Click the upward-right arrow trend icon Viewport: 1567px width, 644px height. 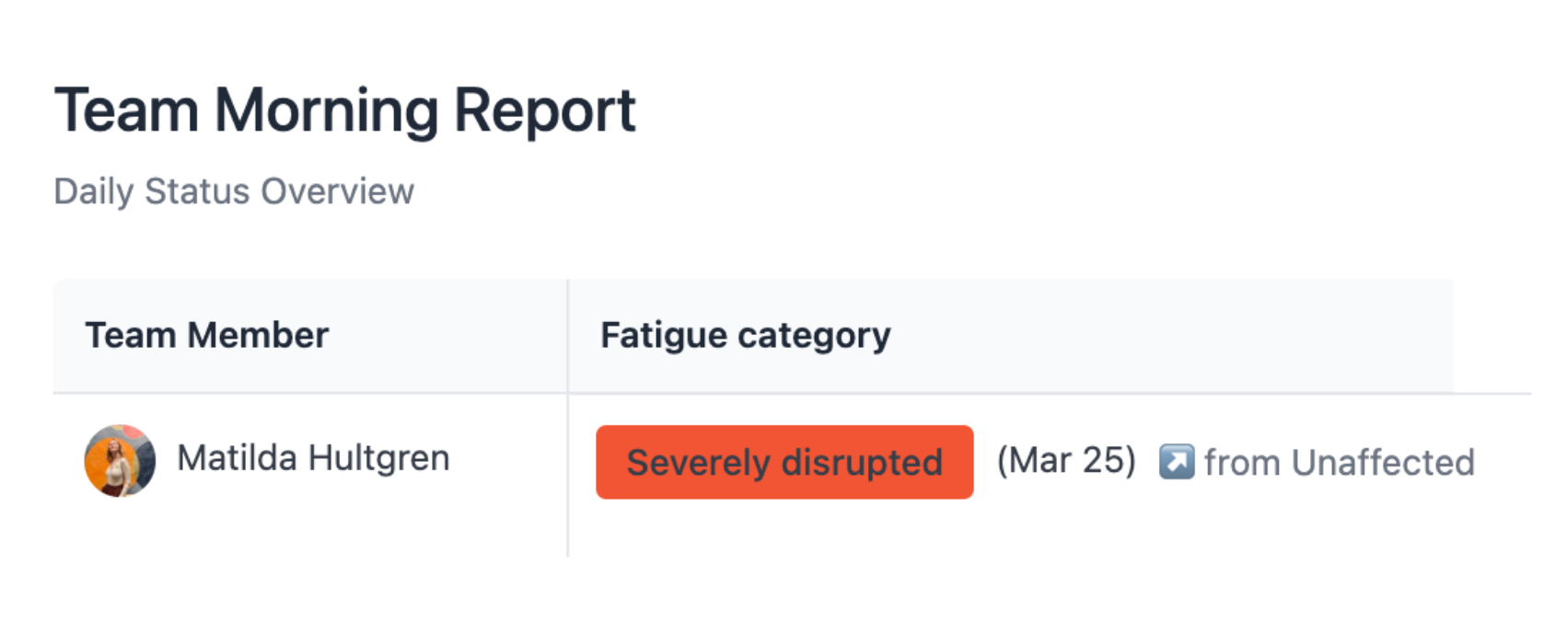pos(1177,462)
